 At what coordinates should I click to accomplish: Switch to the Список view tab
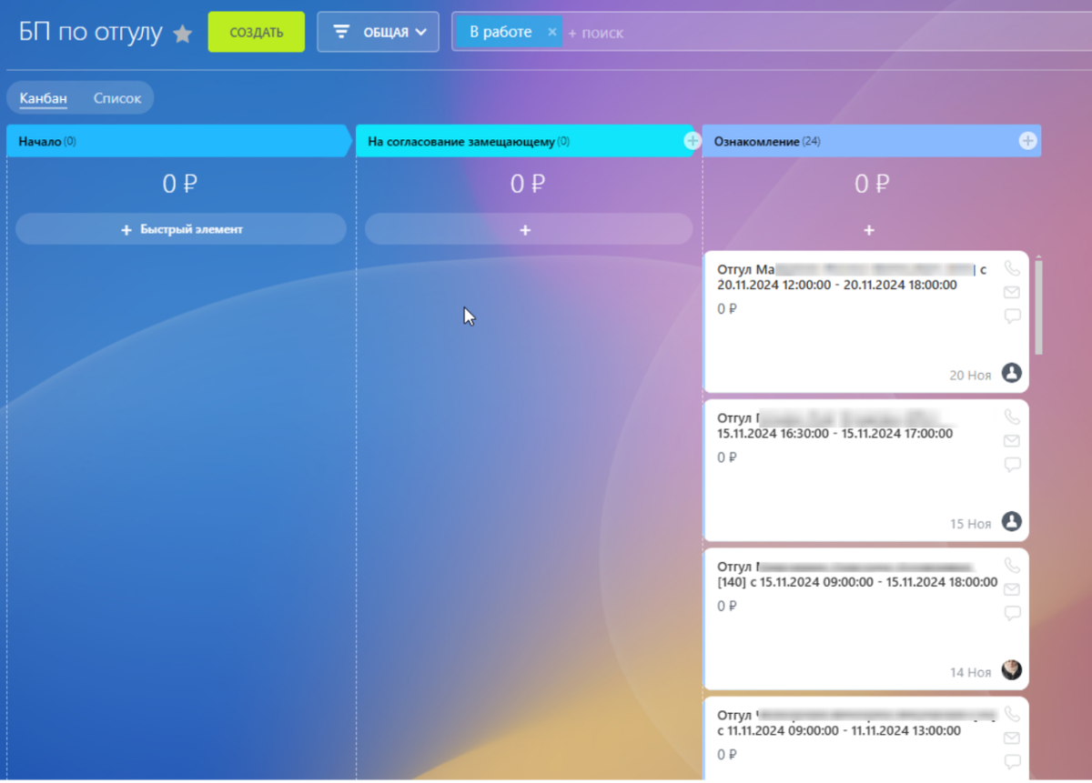pyautogui.click(x=117, y=98)
